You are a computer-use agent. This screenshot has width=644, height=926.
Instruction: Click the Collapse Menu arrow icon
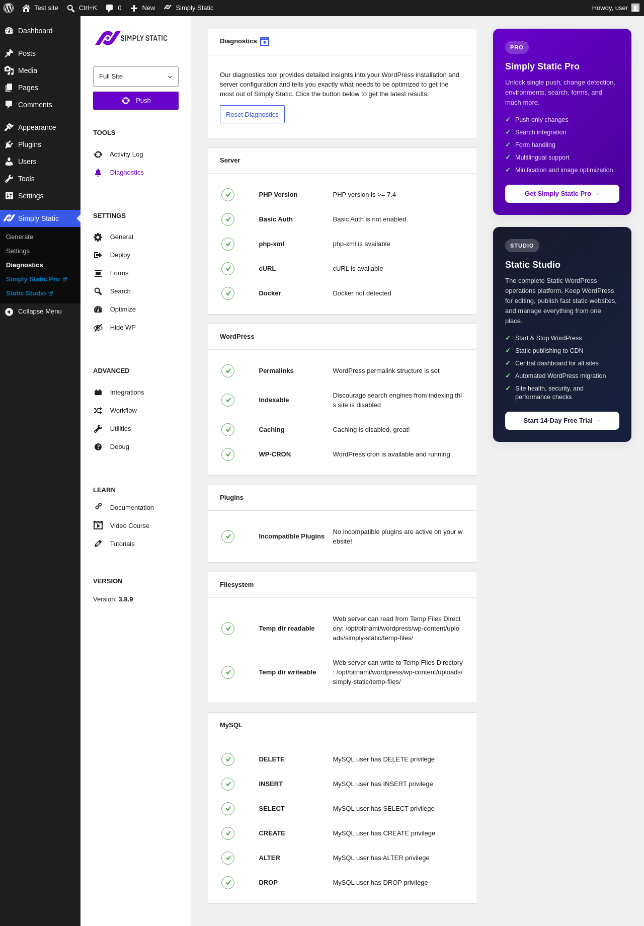click(9, 312)
